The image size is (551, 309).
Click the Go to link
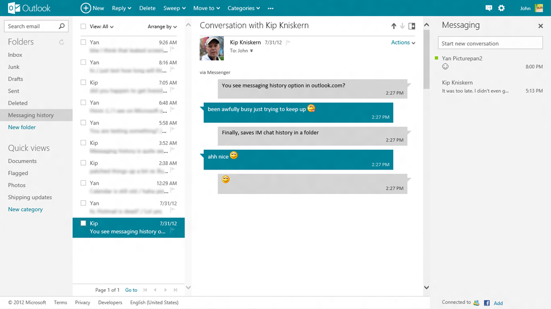(131, 290)
